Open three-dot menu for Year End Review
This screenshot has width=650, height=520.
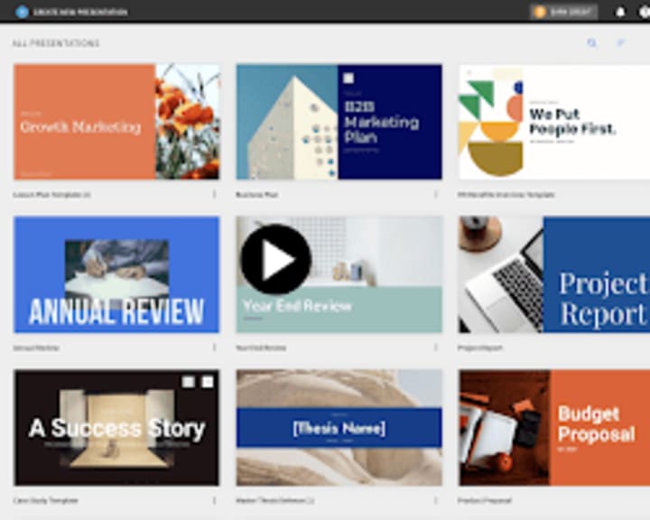pos(436,347)
